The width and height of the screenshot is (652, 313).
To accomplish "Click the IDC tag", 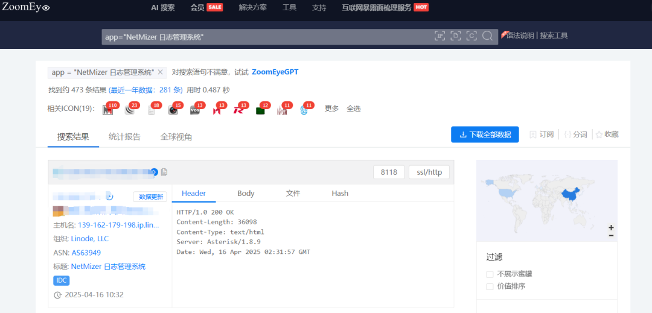I will pos(62,280).
